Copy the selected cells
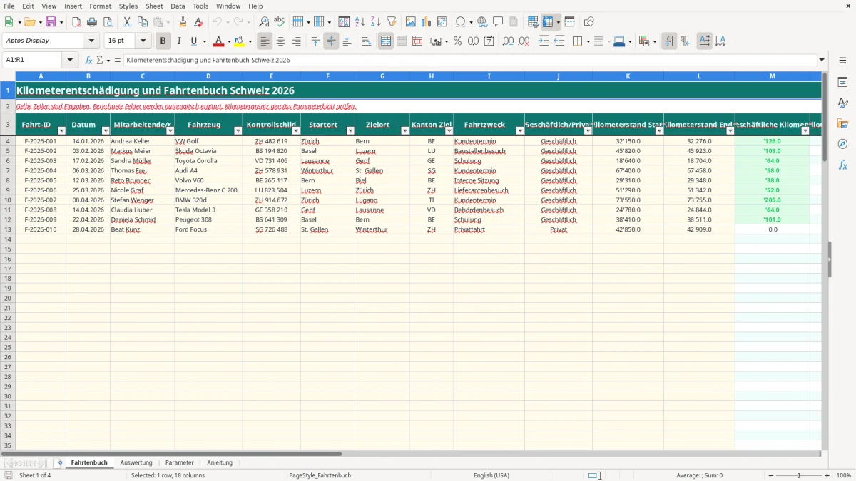Image resolution: width=856 pixels, height=481 pixels. pos(143,22)
